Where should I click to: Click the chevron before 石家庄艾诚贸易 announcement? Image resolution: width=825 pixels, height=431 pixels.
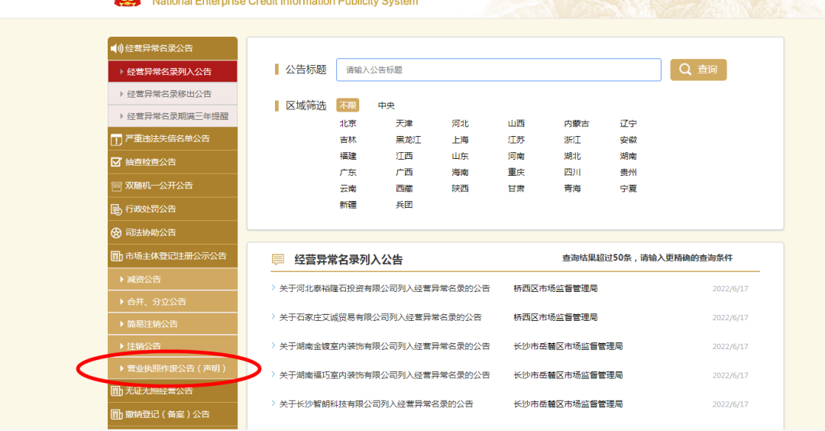tap(273, 317)
